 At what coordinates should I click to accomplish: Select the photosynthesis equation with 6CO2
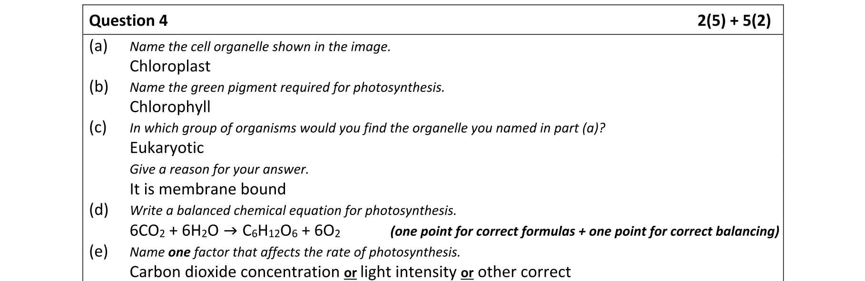[235, 231]
